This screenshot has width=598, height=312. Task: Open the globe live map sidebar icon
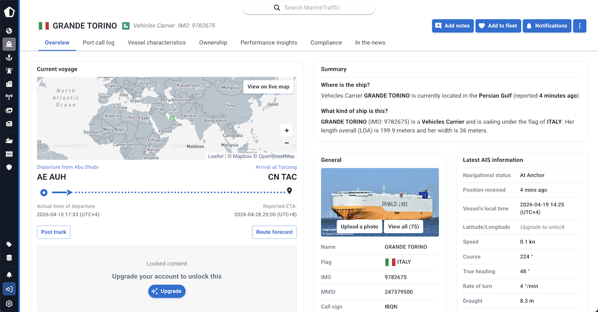tap(9, 31)
